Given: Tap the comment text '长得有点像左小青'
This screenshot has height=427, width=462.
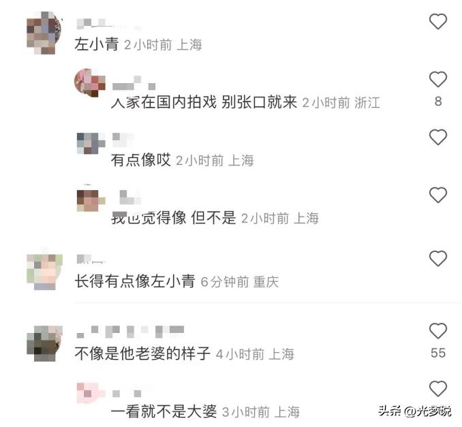Looking at the screenshot, I should [x=135, y=281].
